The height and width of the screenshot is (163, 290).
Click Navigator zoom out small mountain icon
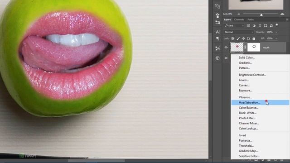point(239,14)
